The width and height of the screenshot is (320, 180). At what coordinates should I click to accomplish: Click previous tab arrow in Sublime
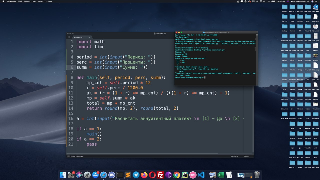pyautogui.click(x=68, y=37)
